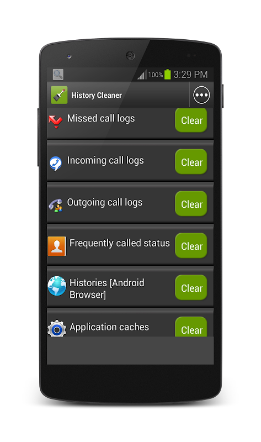Tap the blue incoming call phone icon
This screenshot has height=442, width=261.
(x=56, y=164)
